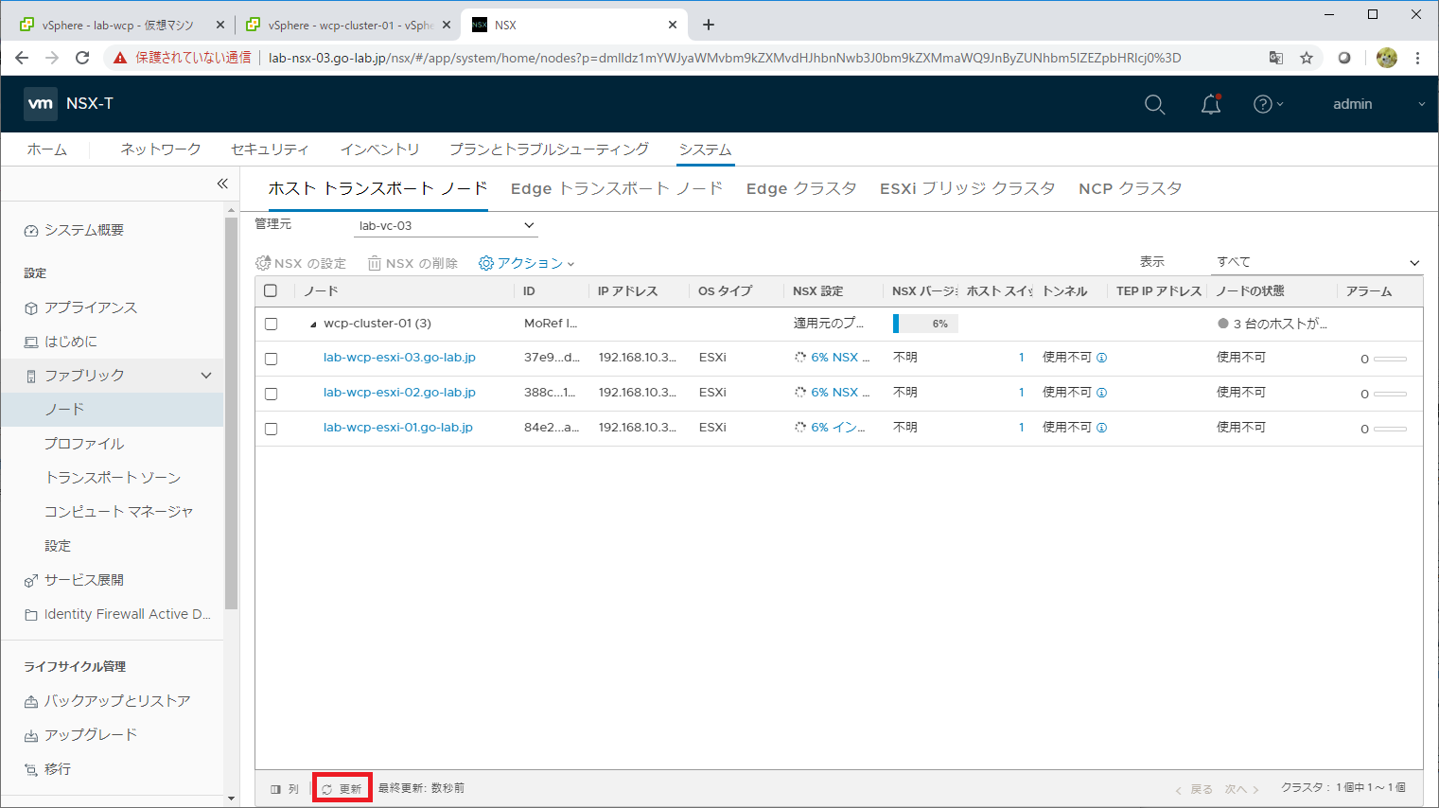Open the アクション dropdown menu
Screen dimensions: 1439x808
pyautogui.click(x=527, y=263)
